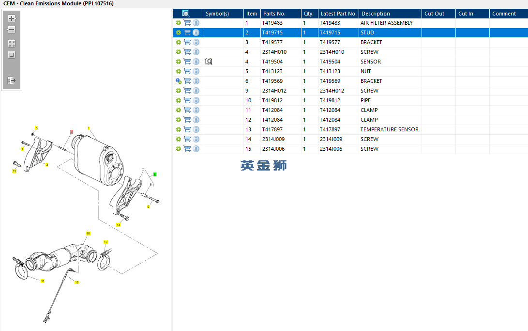Click gear icon for AIR FILTER ASSEMBLY row
The height and width of the screenshot is (331, 528).
click(179, 23)
